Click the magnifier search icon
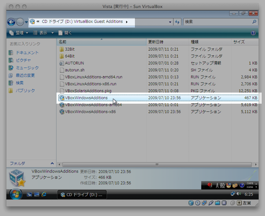Viewport: 265px width, 216px height. click(x=254, y=22)
